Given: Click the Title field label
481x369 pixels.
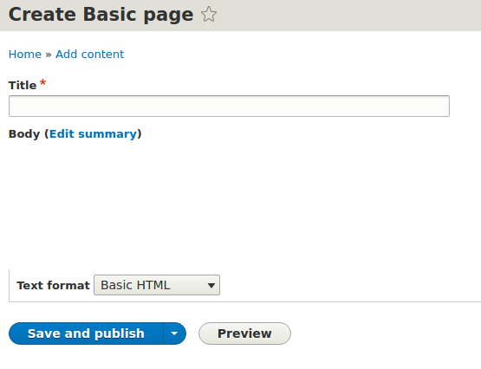Looking at the screenshot, I should pos(23,85).
